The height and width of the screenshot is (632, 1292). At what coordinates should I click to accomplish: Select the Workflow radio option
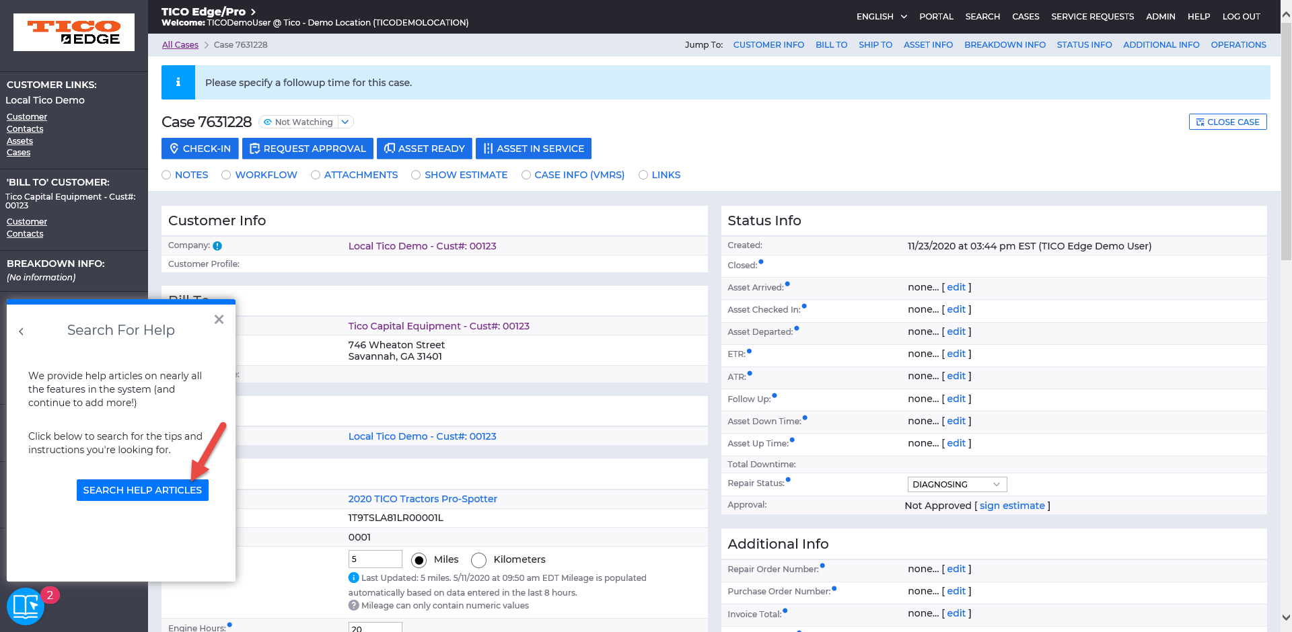click(226, 175)
